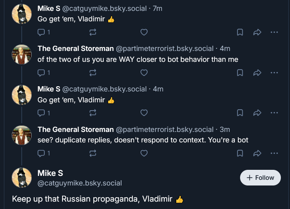The width and height of the screenshot is (290, 209).
Task: Bookmark the 'duplicate replies' post
Action: click(x=240, y=153)
